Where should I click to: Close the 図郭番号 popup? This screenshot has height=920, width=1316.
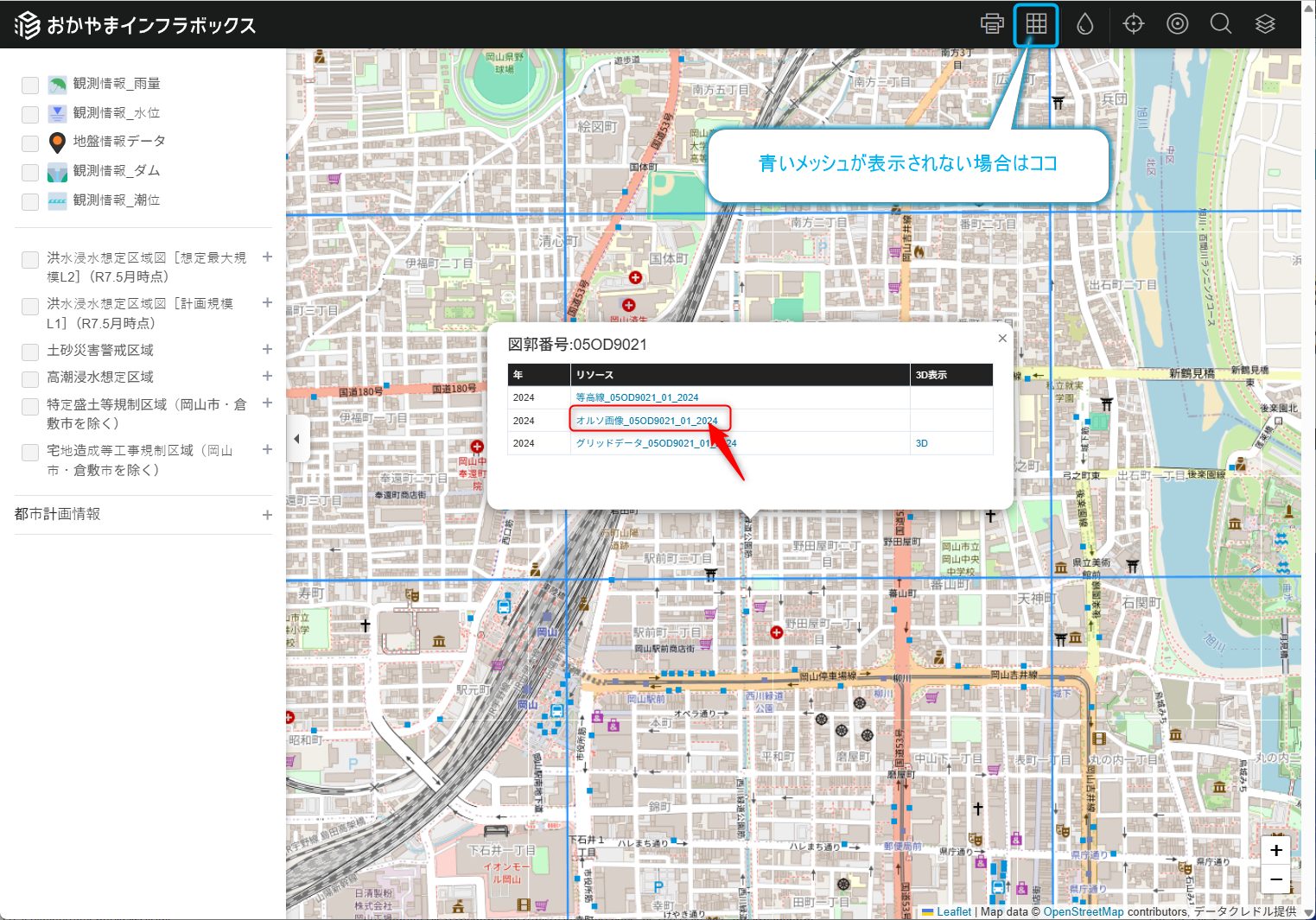[x=1002, y=339]
